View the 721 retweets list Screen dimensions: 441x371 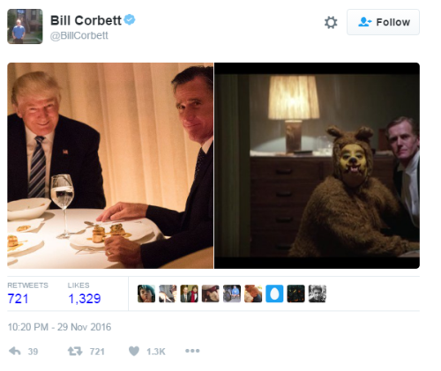(18, 299)
